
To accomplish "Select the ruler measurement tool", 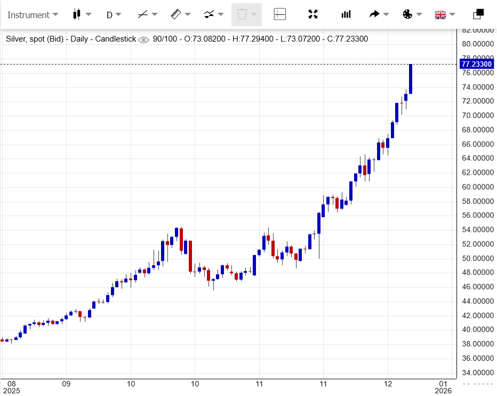I will 181,14.
